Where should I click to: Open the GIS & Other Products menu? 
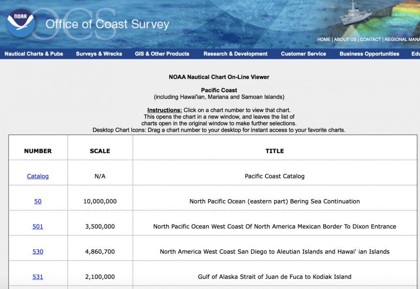(x=162, y=54)
